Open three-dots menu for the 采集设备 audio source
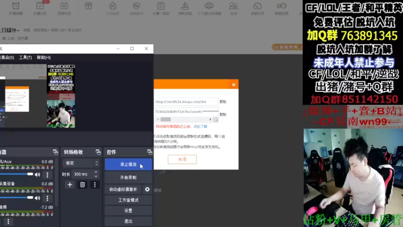Image resolution: width=403 pixels, height=227 pixels. 47,198
